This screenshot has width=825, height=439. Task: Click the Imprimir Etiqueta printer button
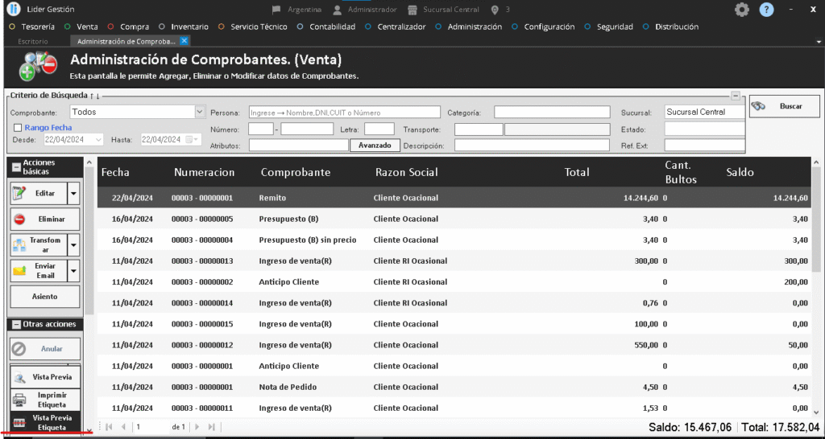tap(45, 400)
